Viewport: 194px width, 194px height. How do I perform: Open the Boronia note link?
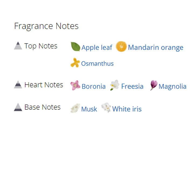click(x=93, y=86)
